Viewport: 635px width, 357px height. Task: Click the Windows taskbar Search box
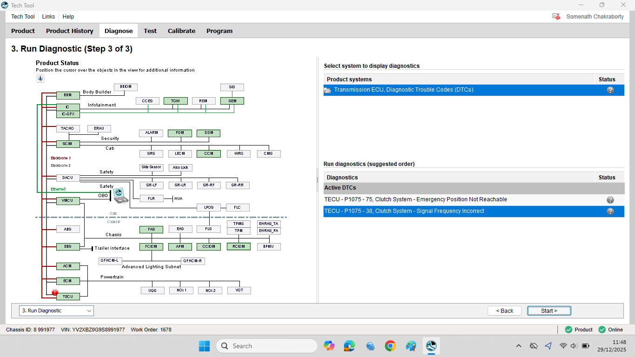coord(267,346)
